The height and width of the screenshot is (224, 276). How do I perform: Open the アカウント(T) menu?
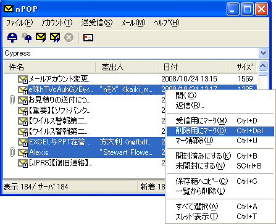(x=57, y=23)
